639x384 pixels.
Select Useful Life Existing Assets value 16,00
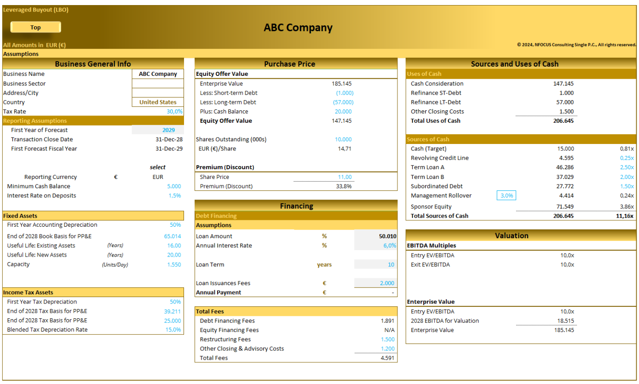(x=174, y=246)
